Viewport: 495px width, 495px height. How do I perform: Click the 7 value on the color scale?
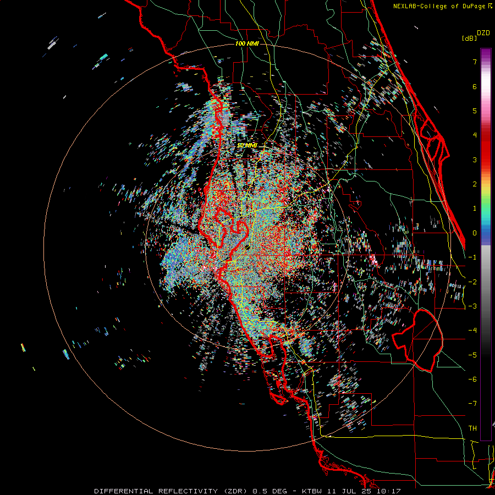(475, 62)
